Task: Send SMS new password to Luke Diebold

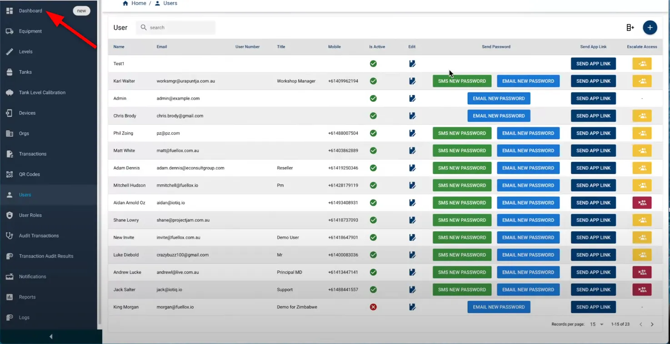Action: pyautogui.click(x=462, y=255)
